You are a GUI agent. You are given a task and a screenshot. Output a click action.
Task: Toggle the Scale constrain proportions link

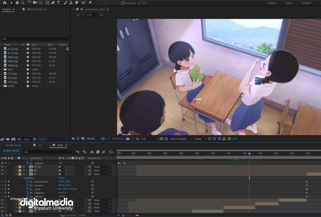coord(60,189)
